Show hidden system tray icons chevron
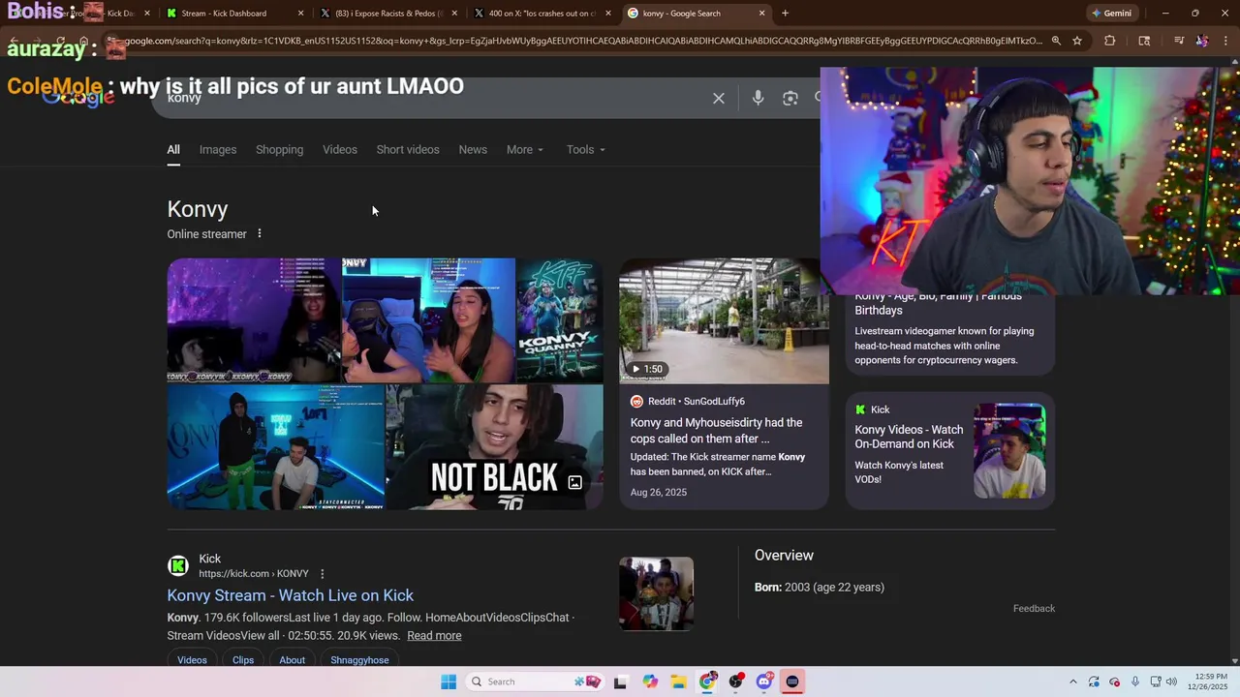This screenshot has height=697, width=1240. click(1072, 682)
